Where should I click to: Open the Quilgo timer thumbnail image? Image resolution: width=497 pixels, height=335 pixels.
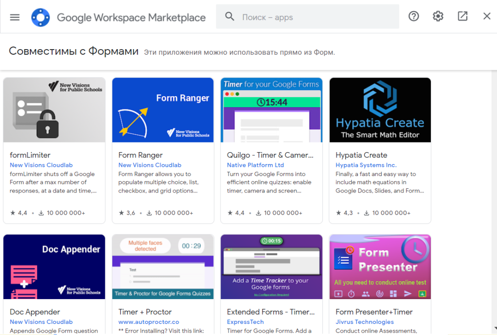(271, 110)
